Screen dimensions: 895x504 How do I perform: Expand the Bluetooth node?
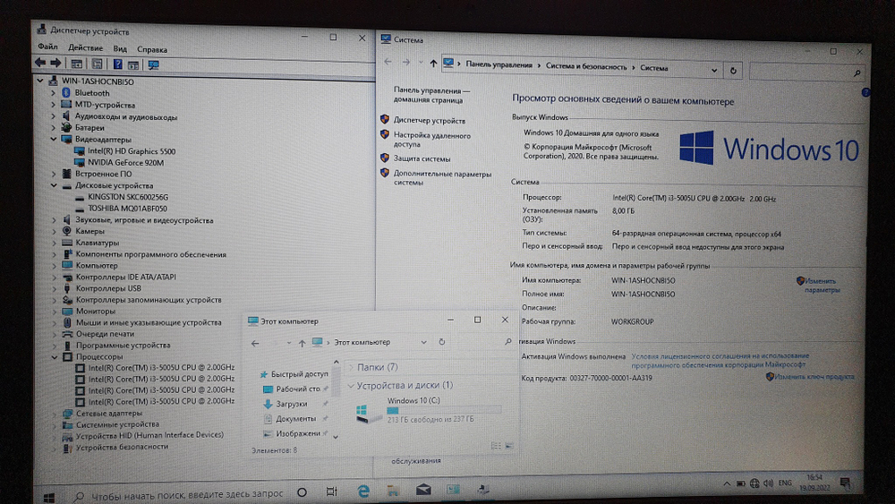point(53,92)
